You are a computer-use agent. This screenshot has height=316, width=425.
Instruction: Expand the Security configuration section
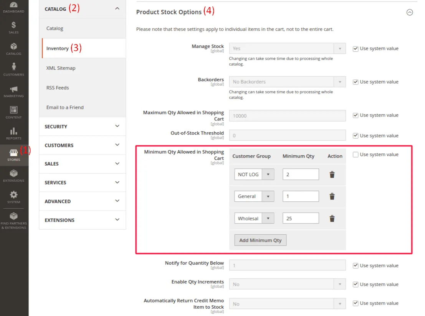83,127
